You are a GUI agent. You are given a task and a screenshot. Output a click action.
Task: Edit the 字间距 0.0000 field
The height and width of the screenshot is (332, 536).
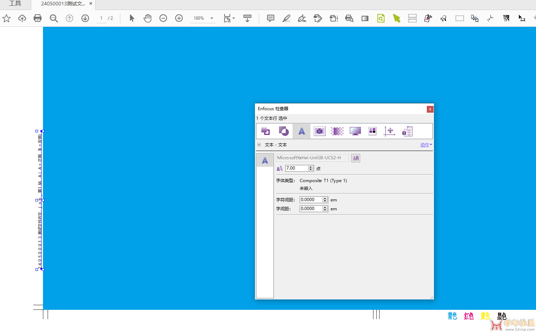(311, 209)
